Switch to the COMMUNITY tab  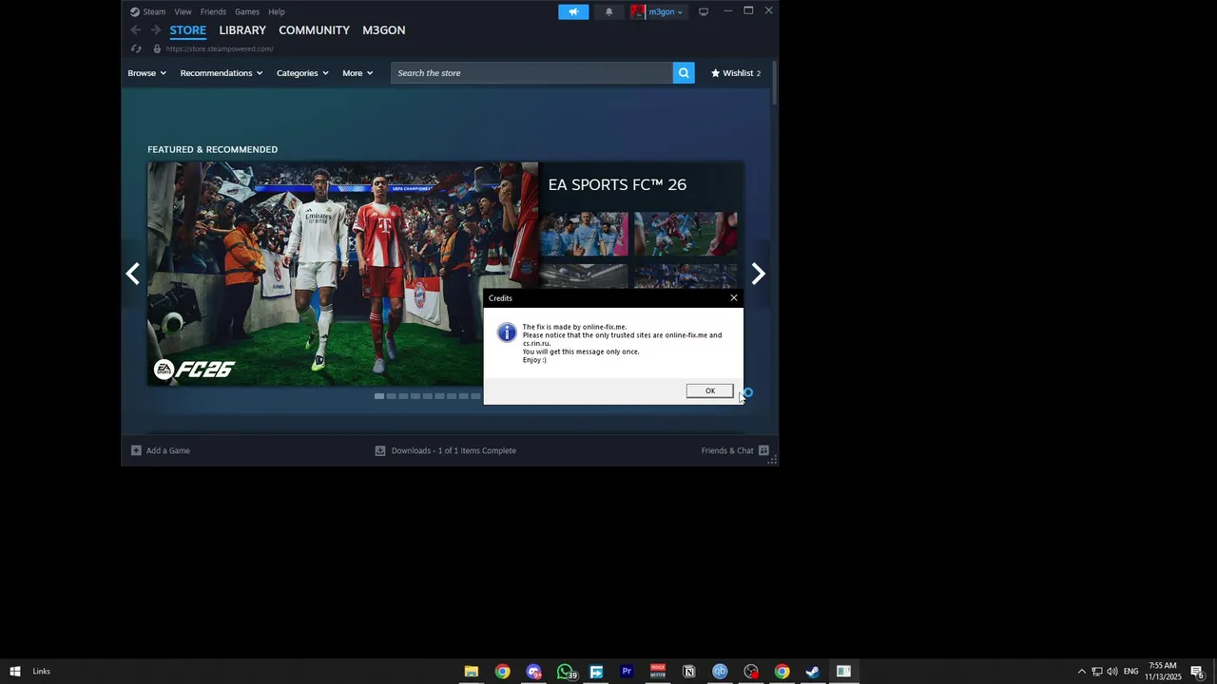click(x=314, y=30)
